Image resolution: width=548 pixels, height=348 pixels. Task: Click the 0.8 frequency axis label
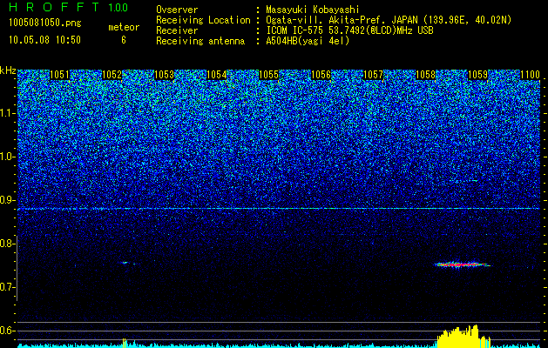(8, 244)
